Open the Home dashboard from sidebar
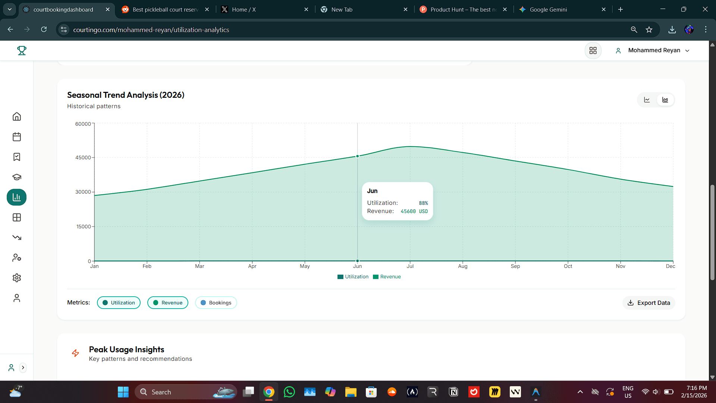The height and width of the screenshot is (403, 716). pyautogui.click(x=16, y=116)
